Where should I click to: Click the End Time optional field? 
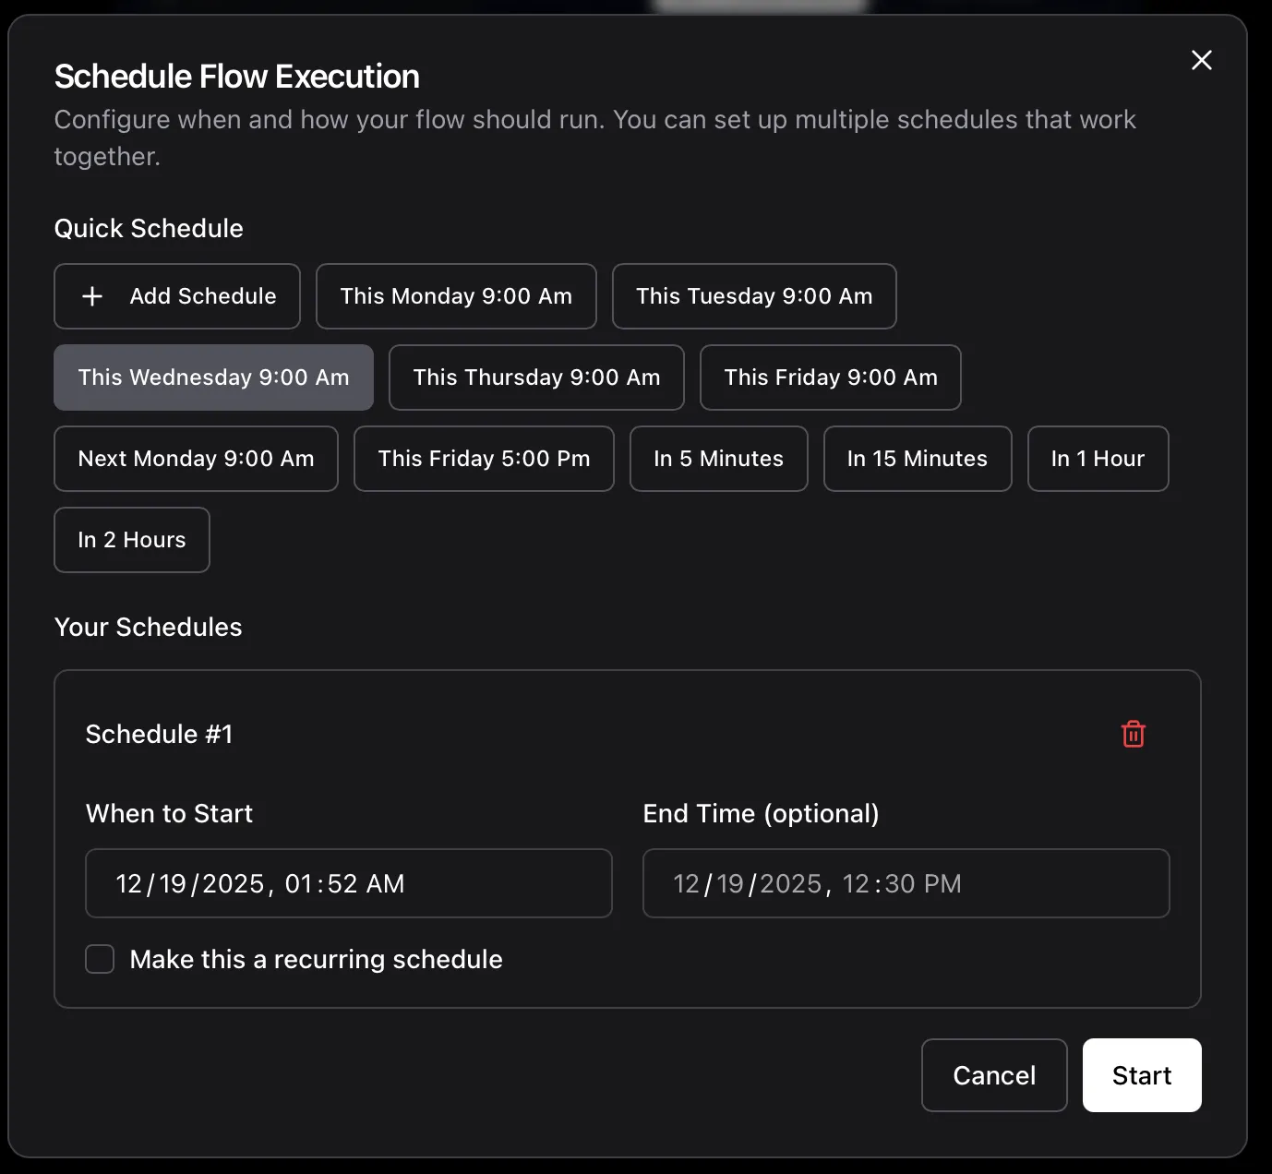[x=906, y=883]
